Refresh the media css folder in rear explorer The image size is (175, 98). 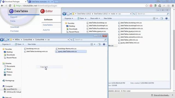click(x=134, y=14)
